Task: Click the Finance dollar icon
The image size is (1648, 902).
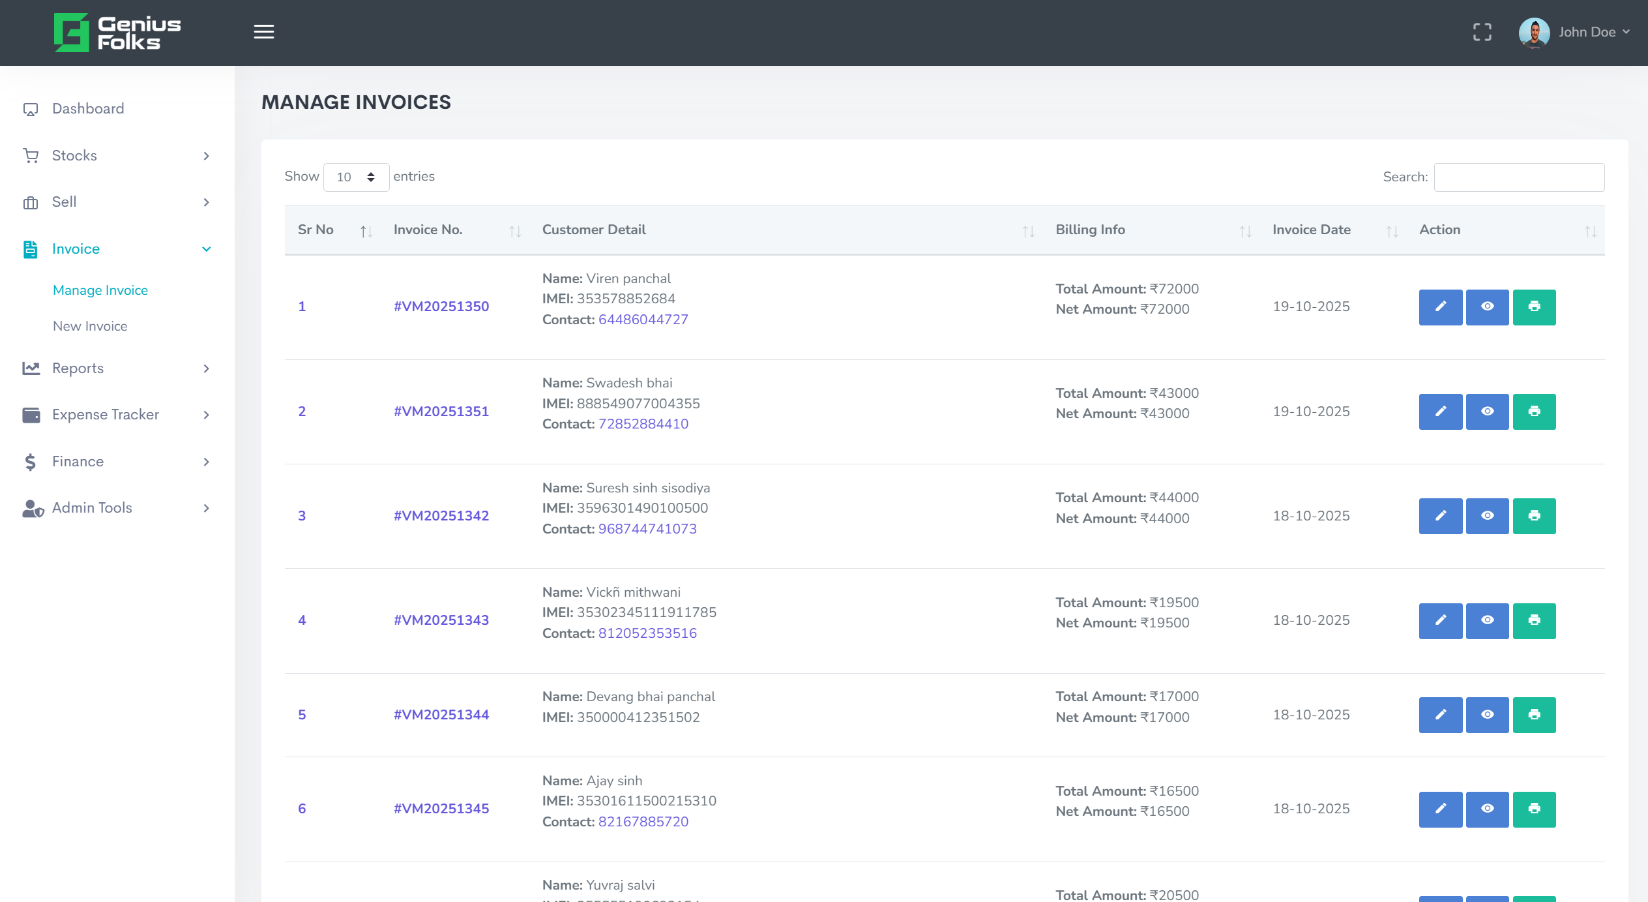Action: [x=31, y=461]
